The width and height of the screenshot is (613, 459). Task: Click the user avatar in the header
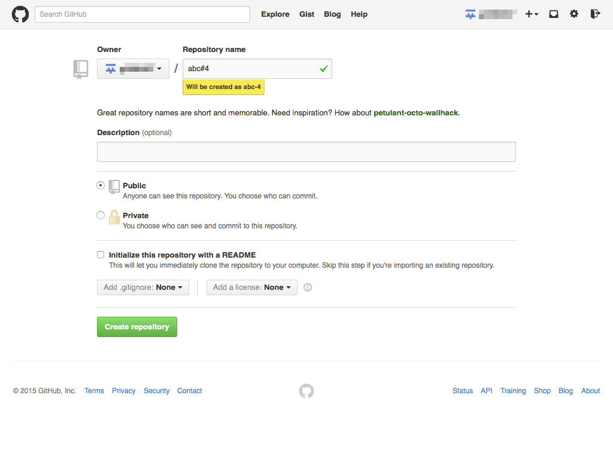pyautogui.click(x=471, y=14)
